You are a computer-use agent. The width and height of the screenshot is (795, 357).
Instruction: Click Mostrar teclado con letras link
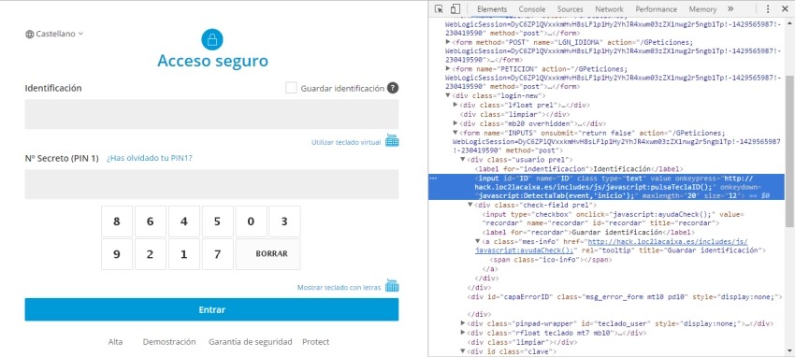tap(339, 287)
